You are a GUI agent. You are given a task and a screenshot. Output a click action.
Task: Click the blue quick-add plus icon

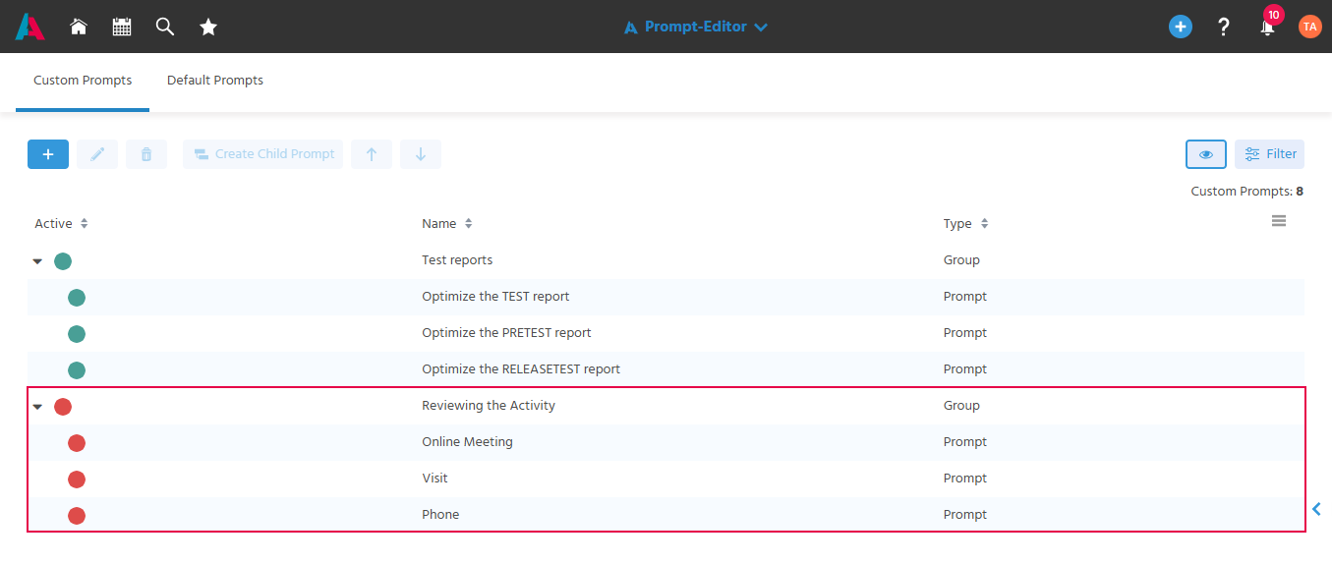(x=1181, y=27)
